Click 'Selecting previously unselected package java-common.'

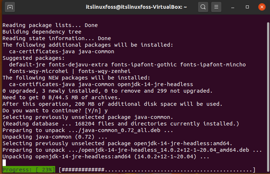(x=88, y=117)
